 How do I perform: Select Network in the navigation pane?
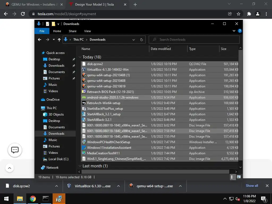coord(52,168)
